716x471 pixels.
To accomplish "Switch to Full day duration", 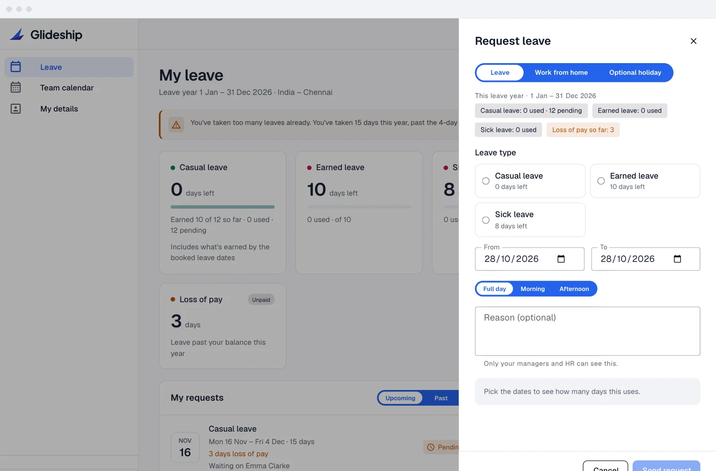I will tap(494, 289).
